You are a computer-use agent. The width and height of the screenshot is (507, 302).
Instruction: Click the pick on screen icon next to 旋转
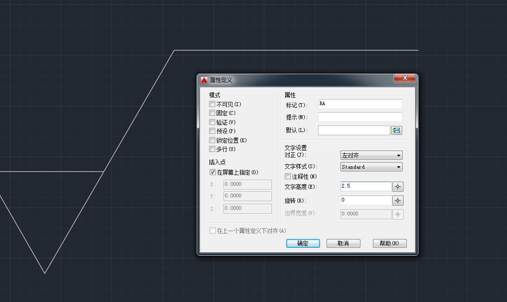(398, 200)
